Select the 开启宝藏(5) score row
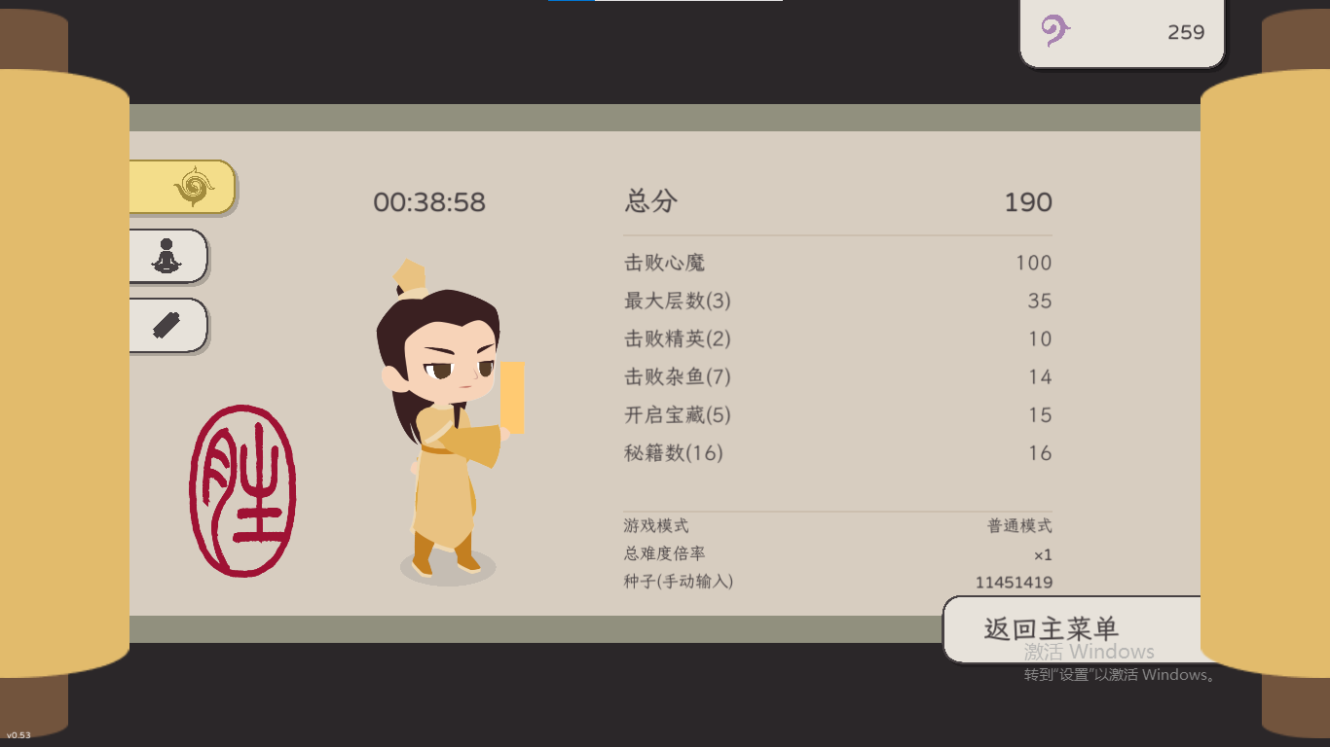1330x747 pixels. (x=838, y=414)
